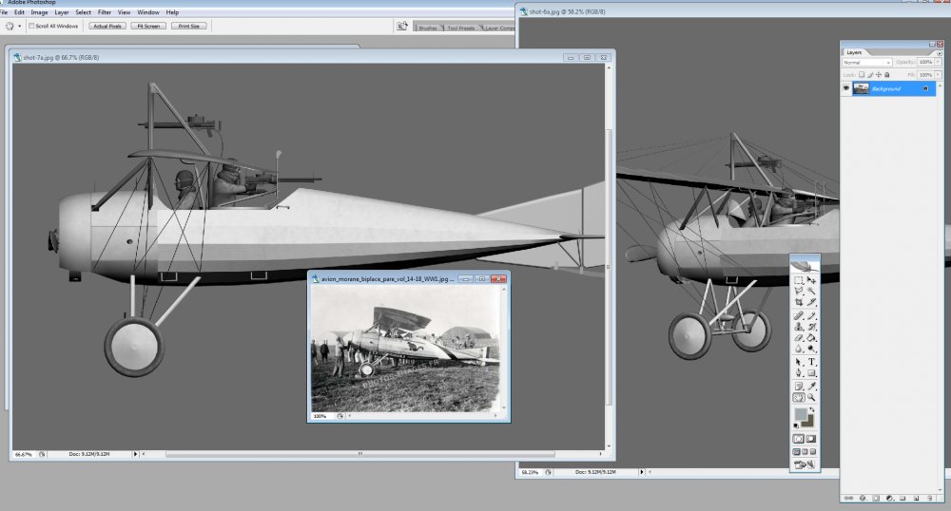Select the Move tool in toolbox
Screen dimensions: 951x511
click(x=811, y=280)
